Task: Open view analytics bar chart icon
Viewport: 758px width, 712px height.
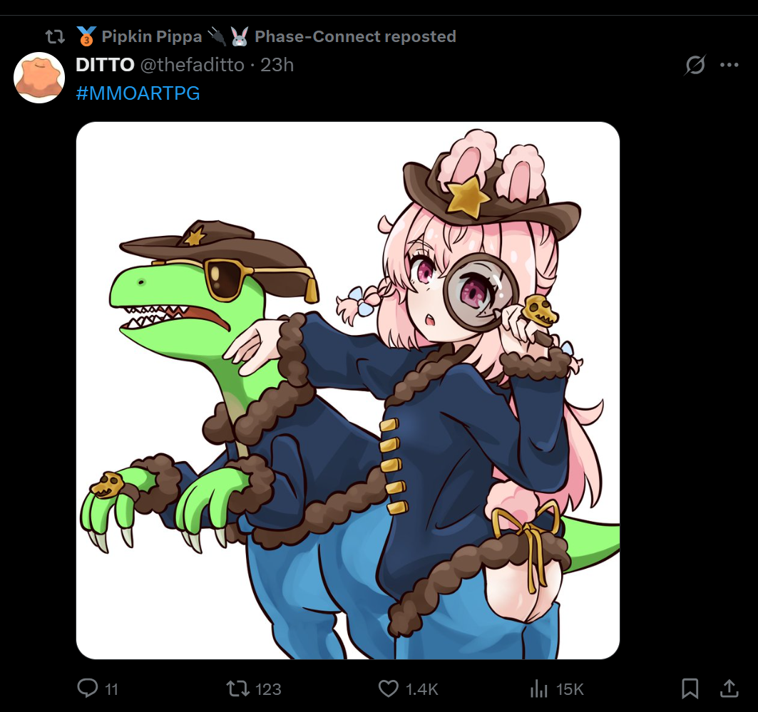Action: [538, 688]
